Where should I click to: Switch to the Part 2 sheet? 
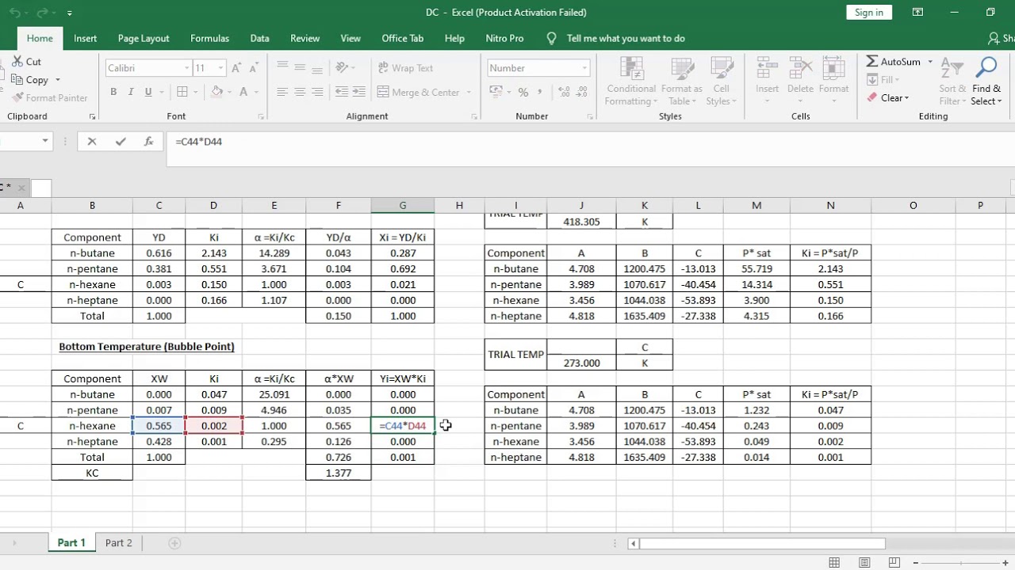tap(119, 543)
